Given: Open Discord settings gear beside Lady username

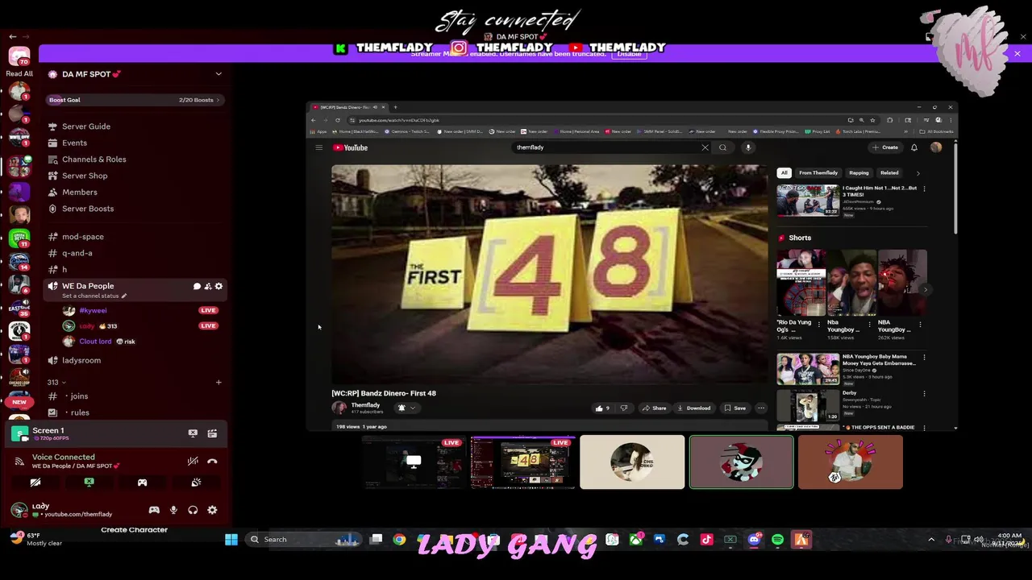Looking at the screenshot, I should 212,510.
